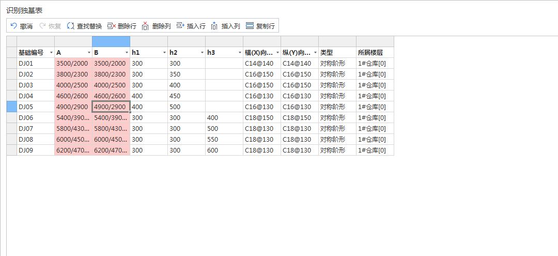The width and height of the screenshot is (558, 256).
Task: Select cell DJ02
Action: [36, 74]
